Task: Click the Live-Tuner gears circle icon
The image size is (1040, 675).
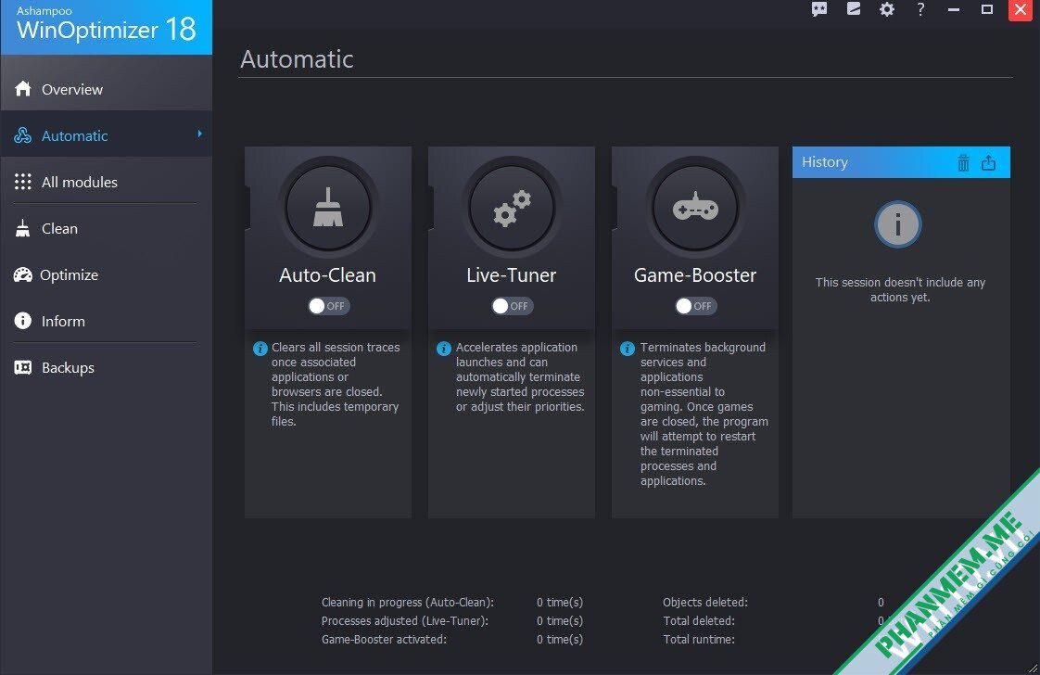Action: pyautogui.click(x=512, y=208)
